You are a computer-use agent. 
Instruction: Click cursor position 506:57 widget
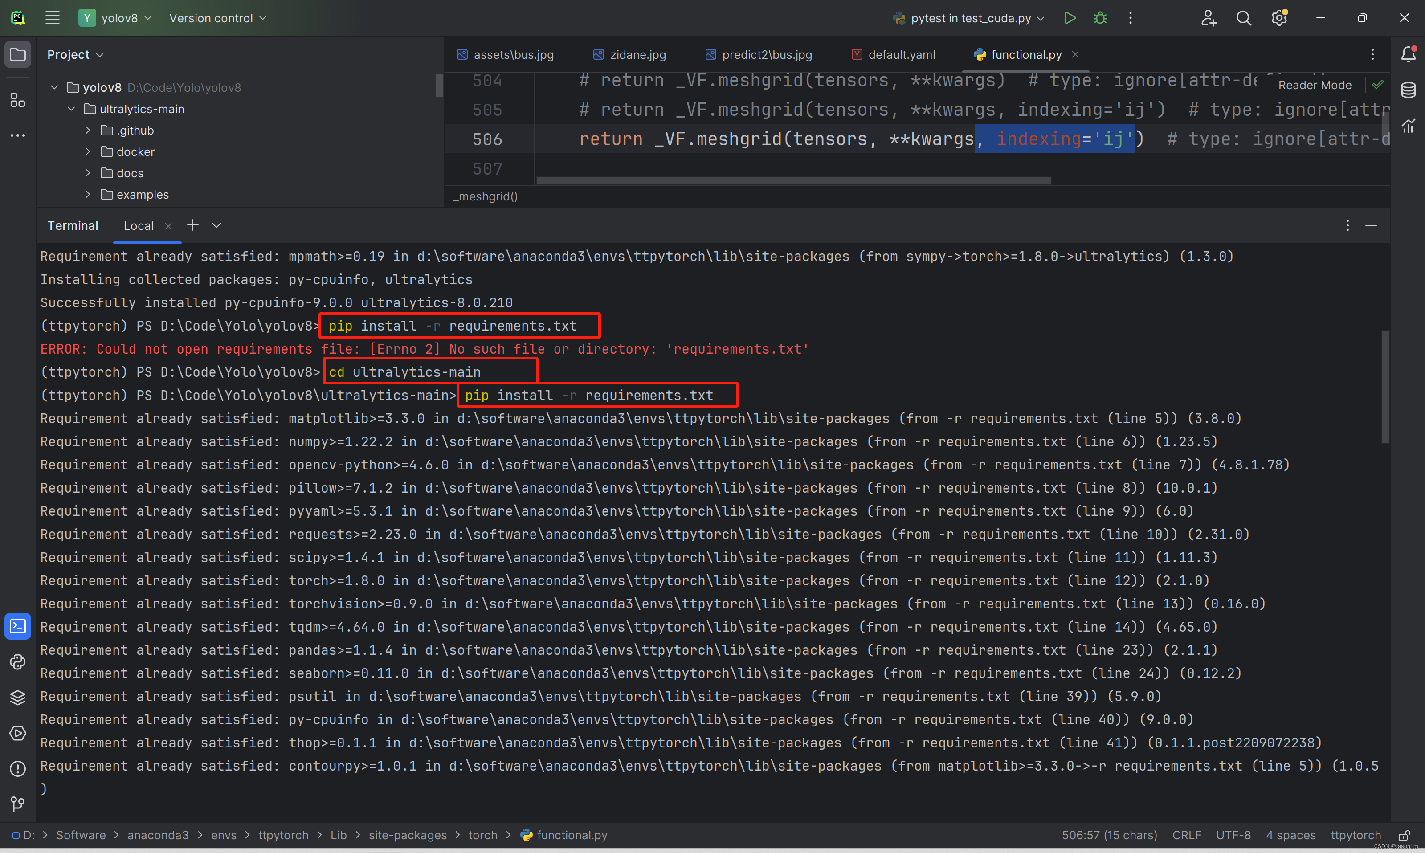(1110, 835)
